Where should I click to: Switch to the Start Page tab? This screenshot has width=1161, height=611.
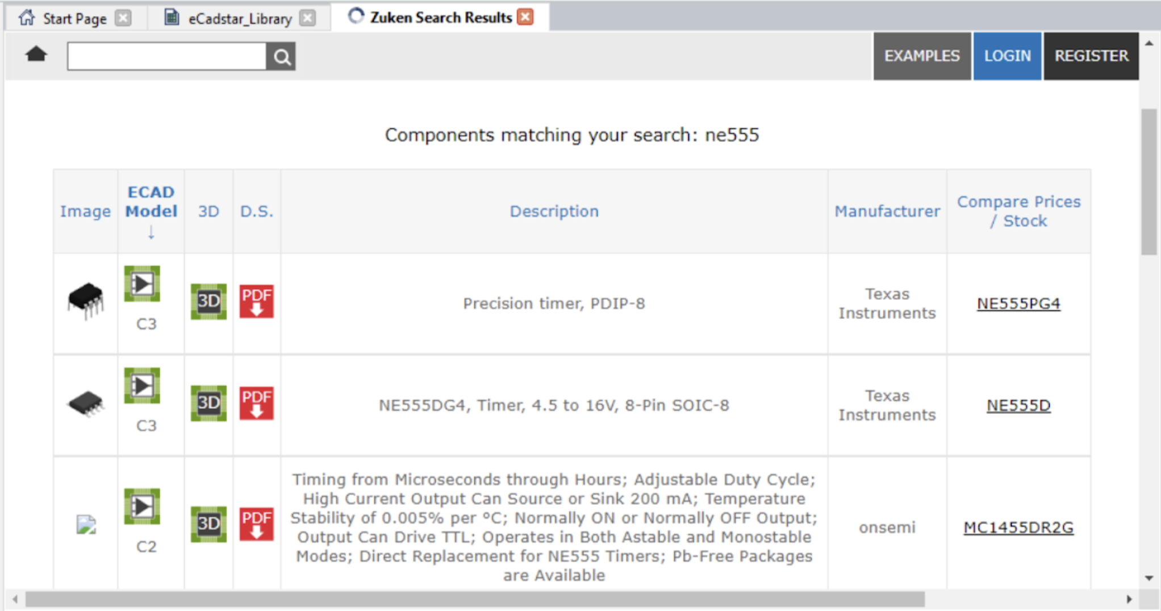74,19
